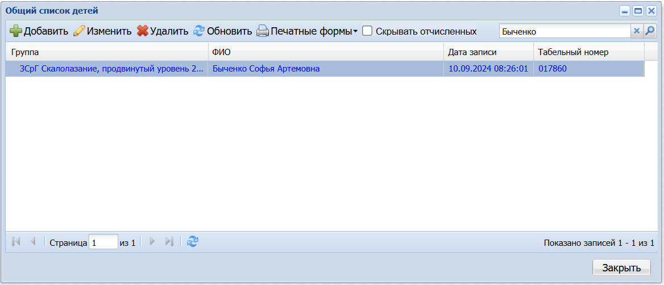Screen dimensions: 664x285
Task: Go to the first page icon
Action: coord(16,241)
